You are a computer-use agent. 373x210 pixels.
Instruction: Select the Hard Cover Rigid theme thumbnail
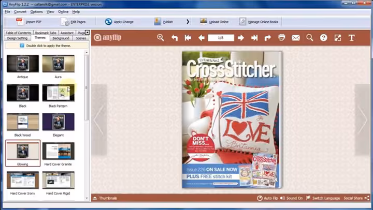(58, 180)
